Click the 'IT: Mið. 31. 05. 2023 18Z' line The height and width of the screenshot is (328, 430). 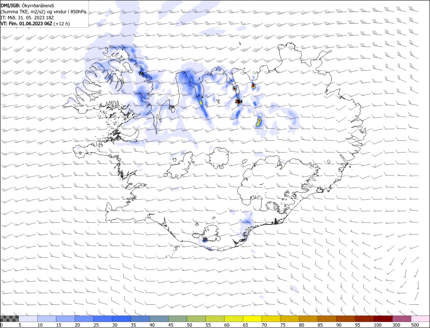pos(27,18)
